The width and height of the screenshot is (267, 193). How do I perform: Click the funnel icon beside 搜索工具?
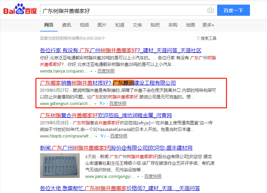(x=198, y=38)
